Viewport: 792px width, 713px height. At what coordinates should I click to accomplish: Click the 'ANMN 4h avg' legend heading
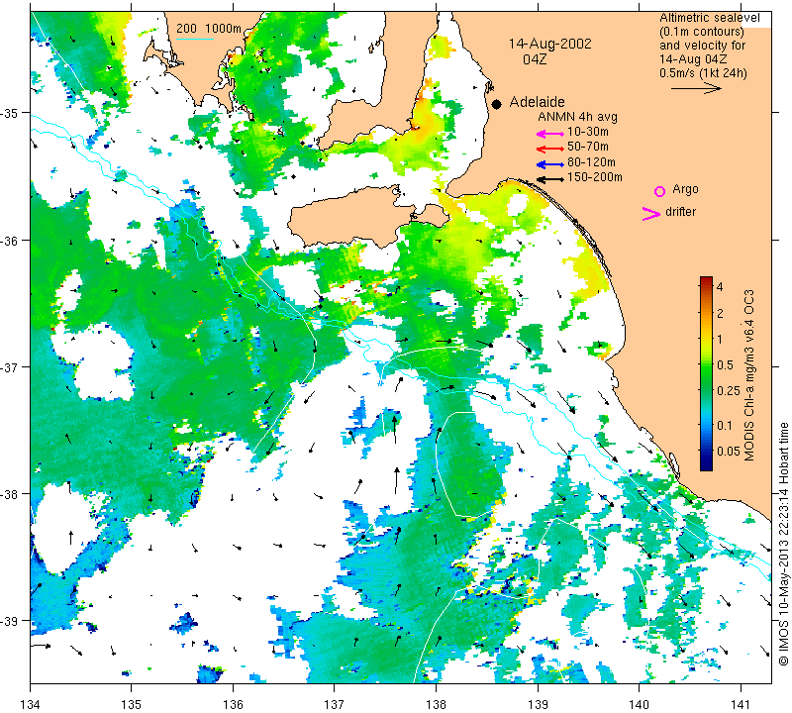[577, 117]
